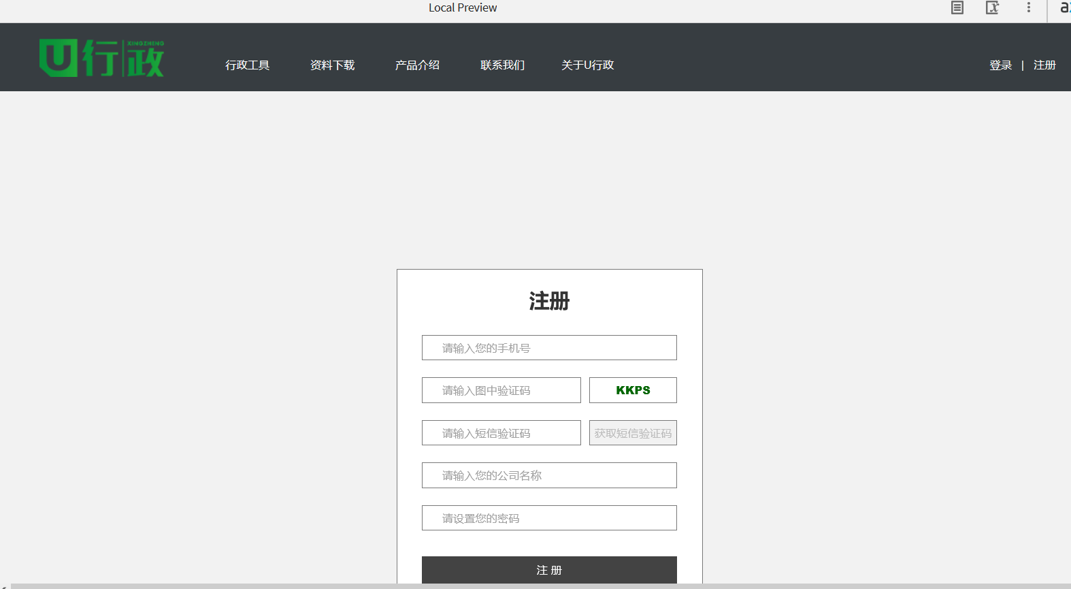Focus the image captcha input field
The height and width of the screenshot is (589, 1071).
pyautogui.click(x=501, y=390)
